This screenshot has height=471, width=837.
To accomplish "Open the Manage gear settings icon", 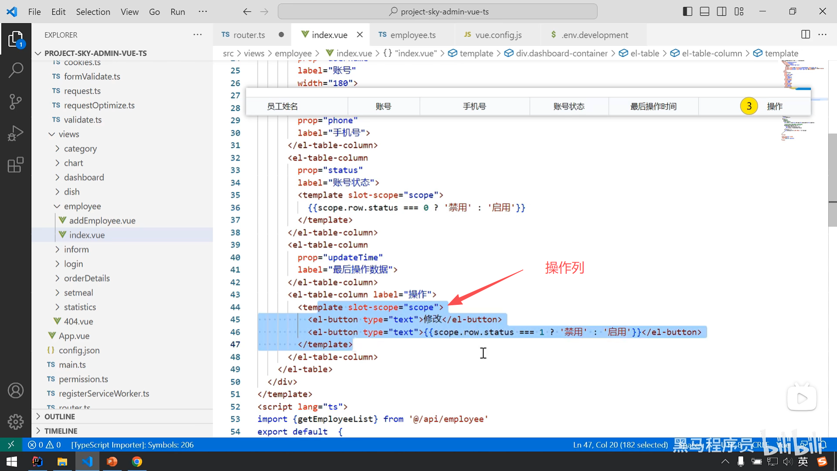I will click(16, 422).
